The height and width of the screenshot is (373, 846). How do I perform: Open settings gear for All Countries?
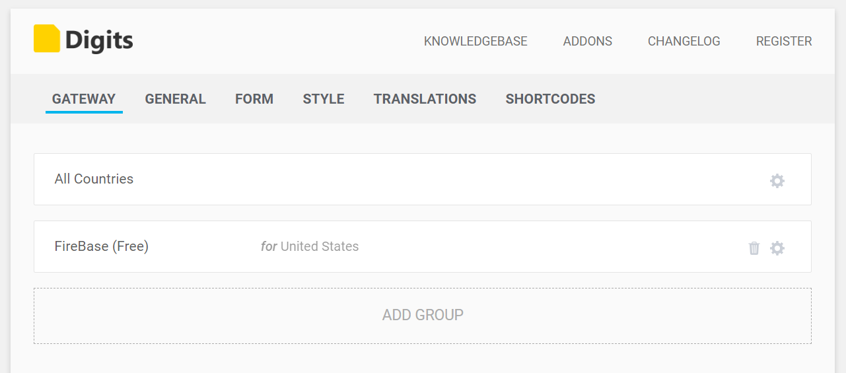(777, 180)
